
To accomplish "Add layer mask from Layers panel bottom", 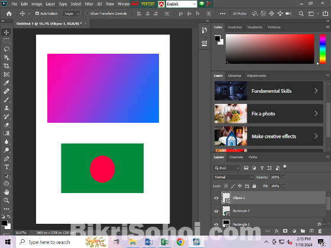I will point(285,231).
